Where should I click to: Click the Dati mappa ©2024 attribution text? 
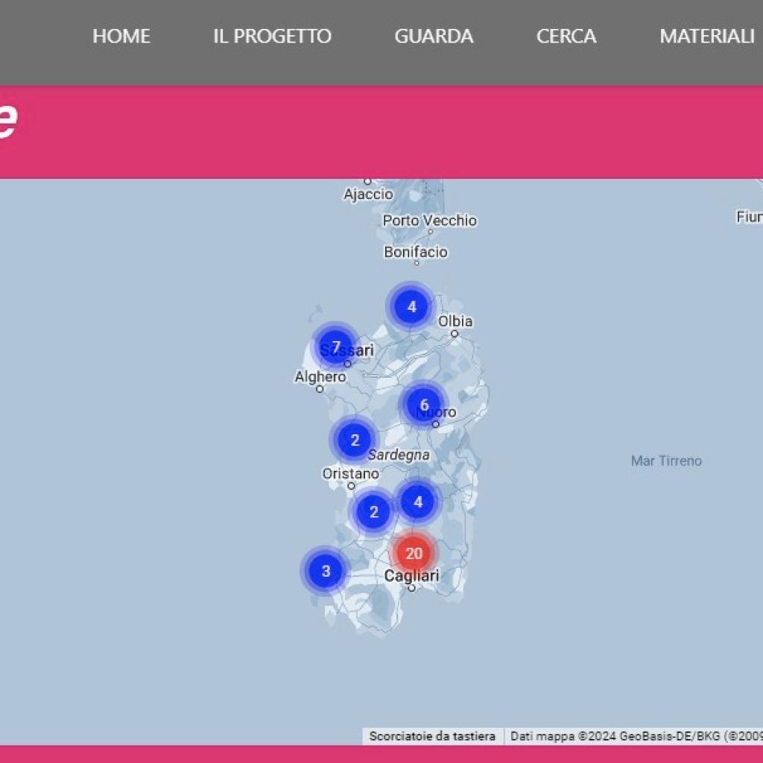click(x=636, y=736)
